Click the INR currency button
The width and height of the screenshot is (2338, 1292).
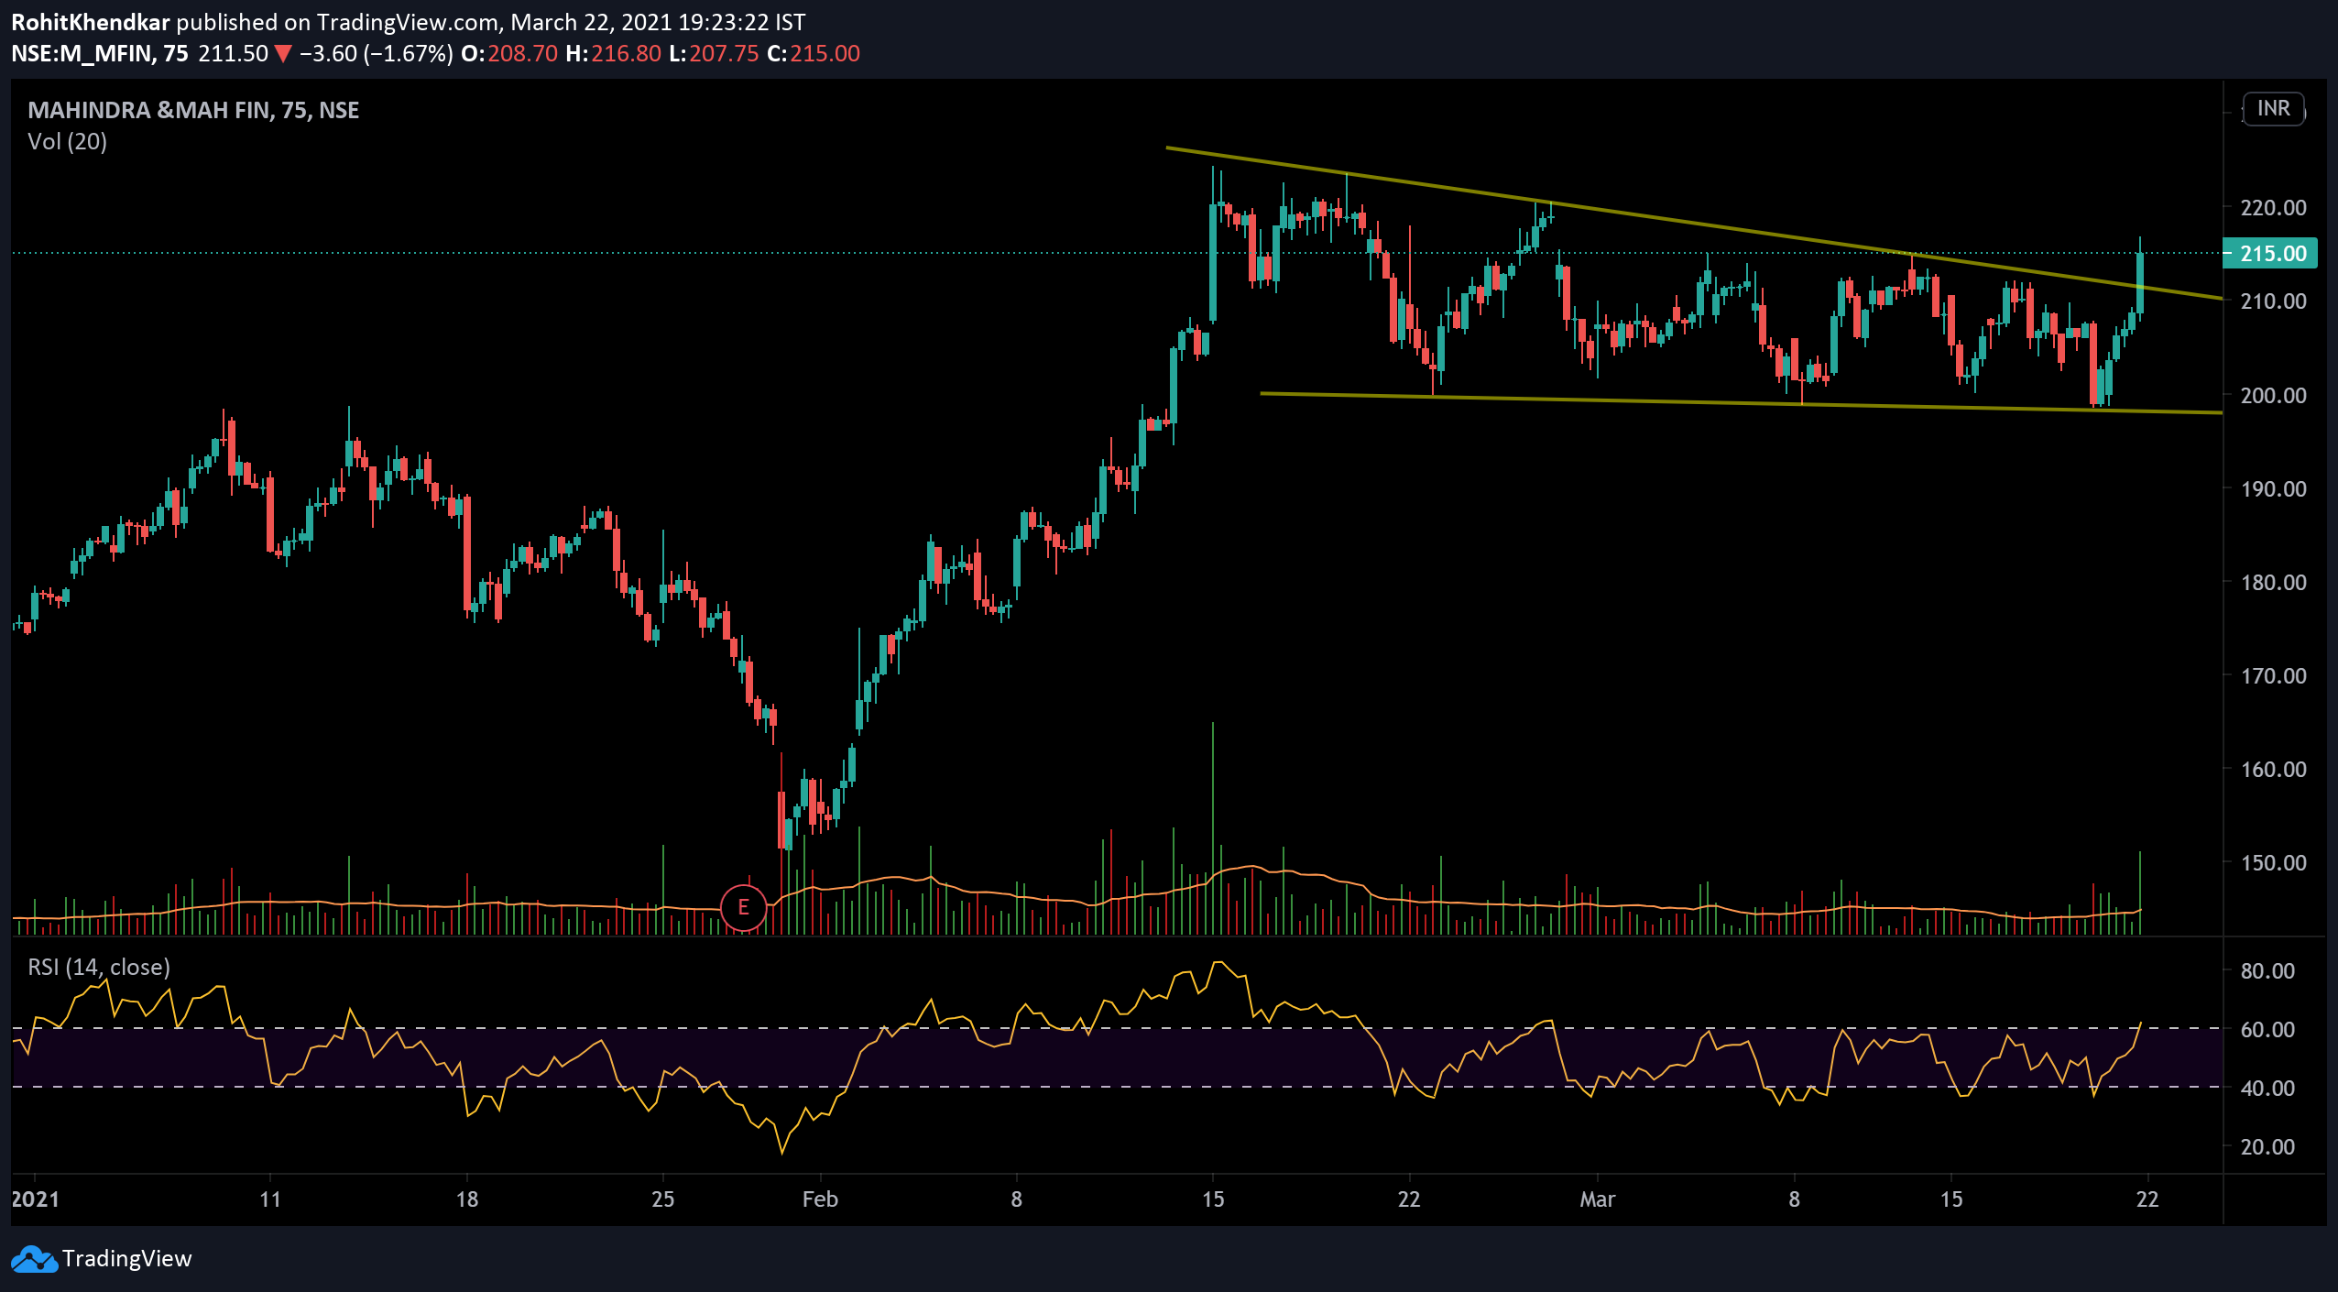2273,109
